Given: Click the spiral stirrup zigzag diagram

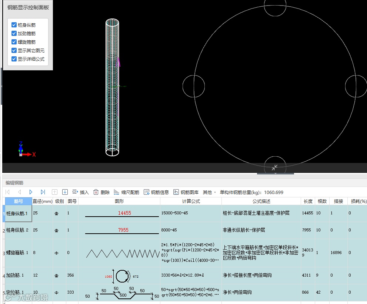Looking at the screenshot, I should tap(123, 254).
